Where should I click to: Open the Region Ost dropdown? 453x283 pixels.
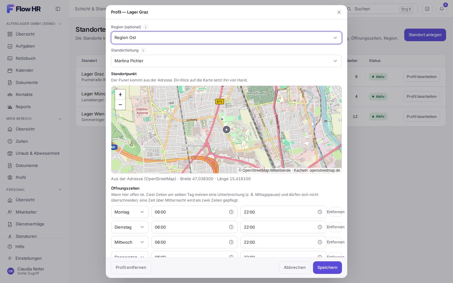(x=226, y=38)
